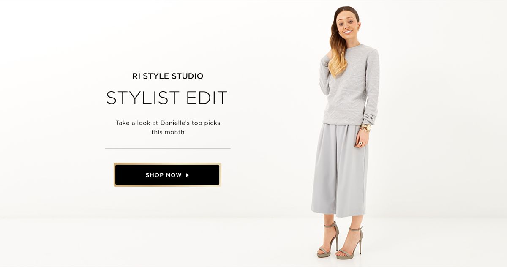Click the "this month" text line
Viewport: 507px width, 267px height.
coord(168,132)
